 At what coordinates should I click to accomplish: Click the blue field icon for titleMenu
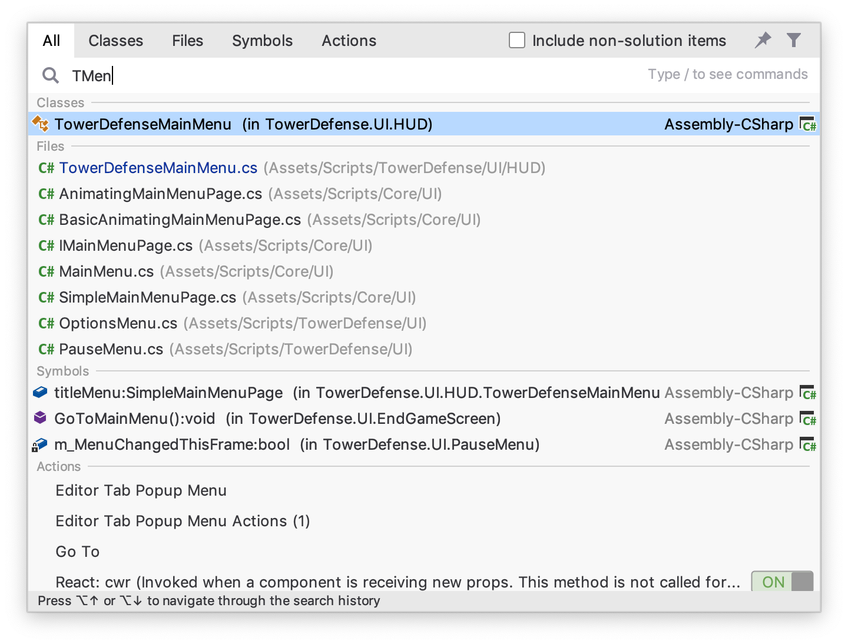pos(40,392)
